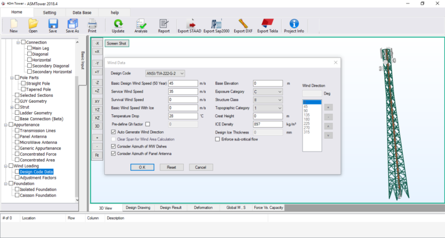Check the Main Leg tree checkbox
The height and width of the screenshot is (238, 445).
(30, 48)
